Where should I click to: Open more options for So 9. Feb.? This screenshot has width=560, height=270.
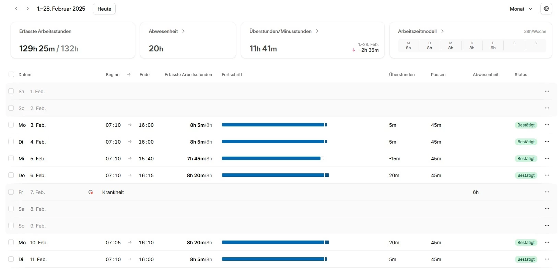pos(547,225)
